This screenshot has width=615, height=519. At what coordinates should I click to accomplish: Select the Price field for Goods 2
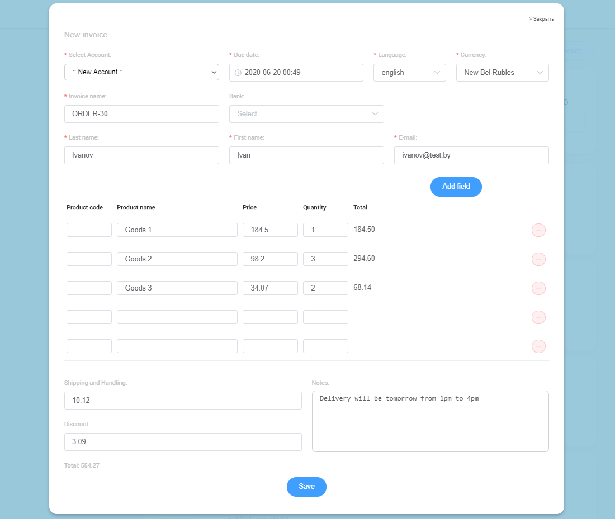270,259
